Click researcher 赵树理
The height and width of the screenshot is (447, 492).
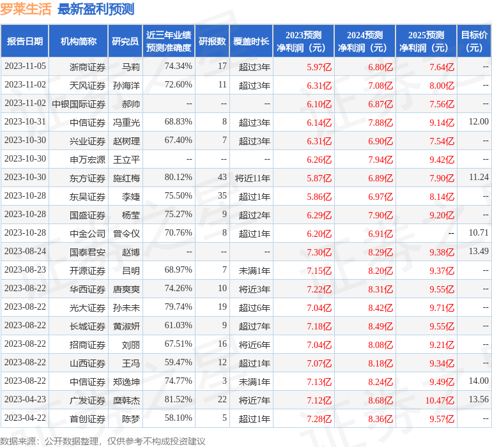[x=127, y=141]
